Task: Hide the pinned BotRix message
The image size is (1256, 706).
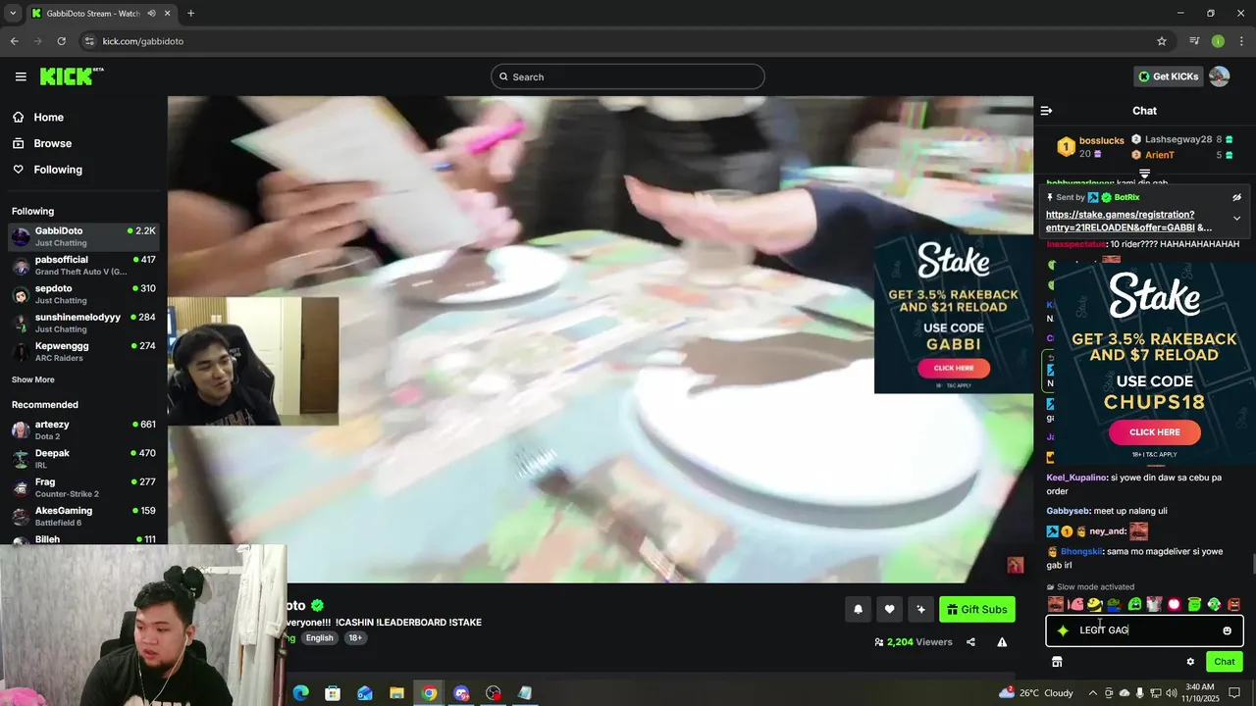Action: tap(1236, 197)
